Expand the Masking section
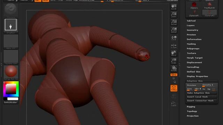The image size is (223, 125). coord(191,44)
